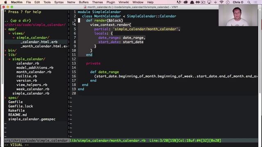Open the Themes menu

(97, 2)
